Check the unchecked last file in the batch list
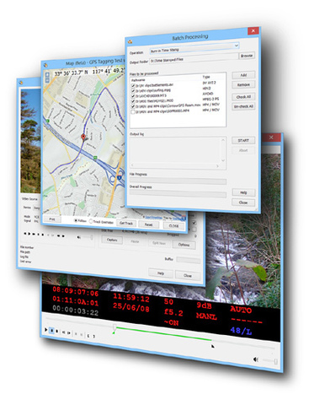This screenshot has height=405, width=314. tap(133, 112)
